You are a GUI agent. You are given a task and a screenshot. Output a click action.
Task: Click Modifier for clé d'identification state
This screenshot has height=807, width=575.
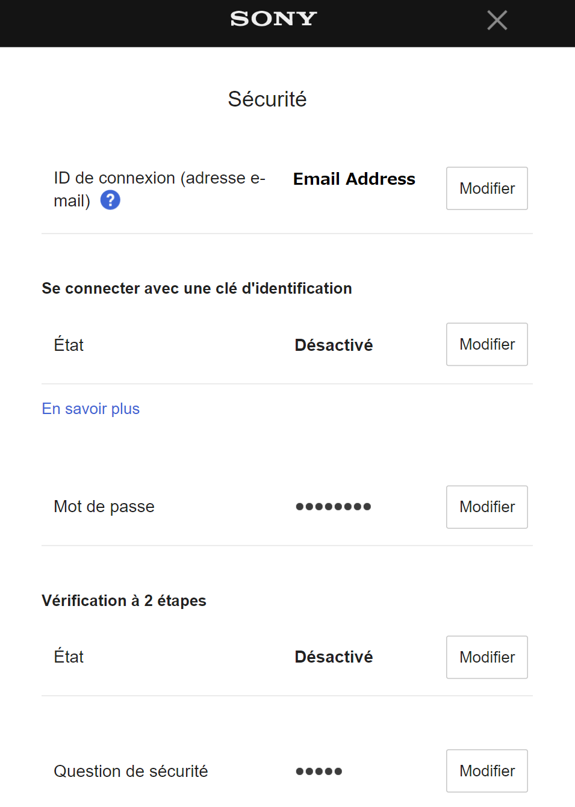pos(486,344)
